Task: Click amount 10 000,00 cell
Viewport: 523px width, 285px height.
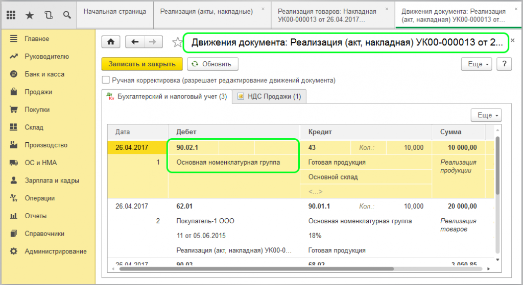Action: point(459,147)
